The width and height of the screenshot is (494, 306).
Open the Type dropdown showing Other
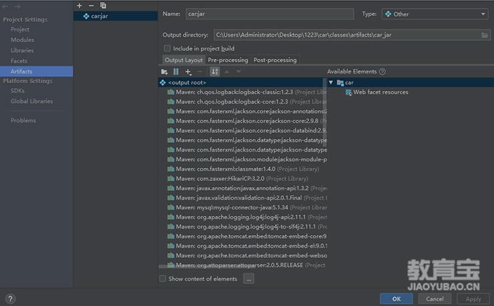435,14
